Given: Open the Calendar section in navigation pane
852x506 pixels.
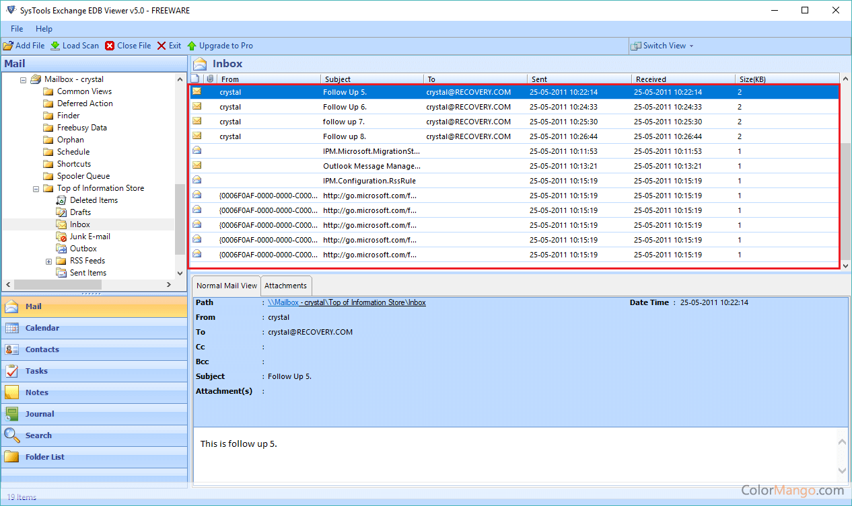Looking at the screenshot, I should click(x=42, y=328).
